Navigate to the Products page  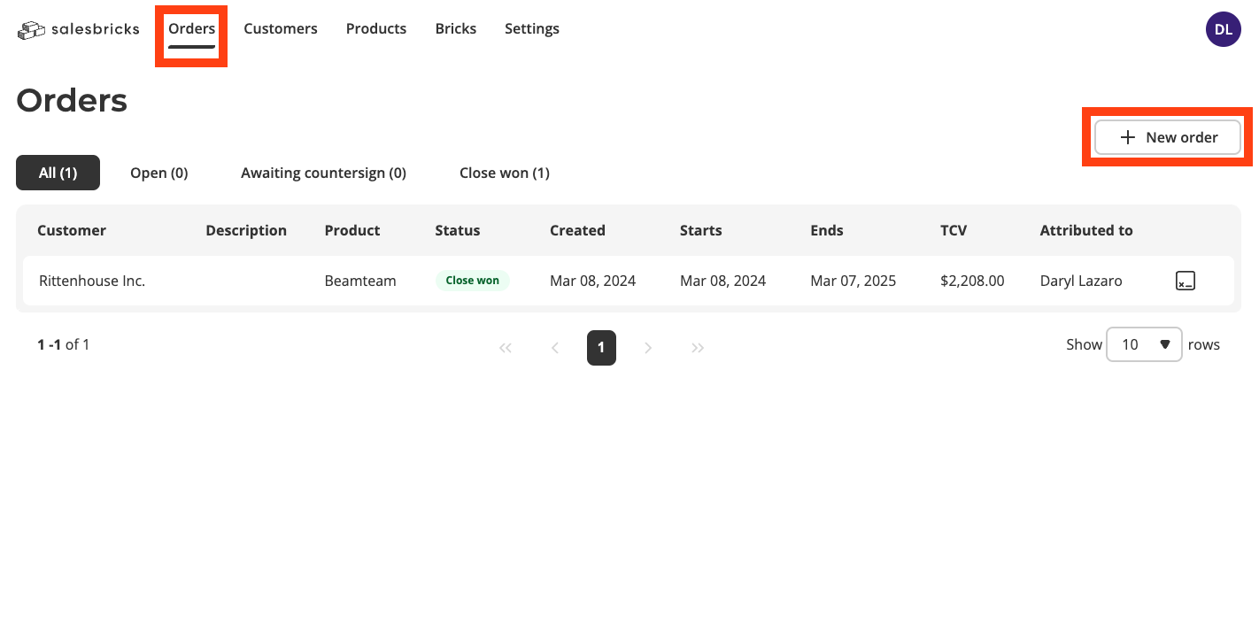[x=375, y=29]
